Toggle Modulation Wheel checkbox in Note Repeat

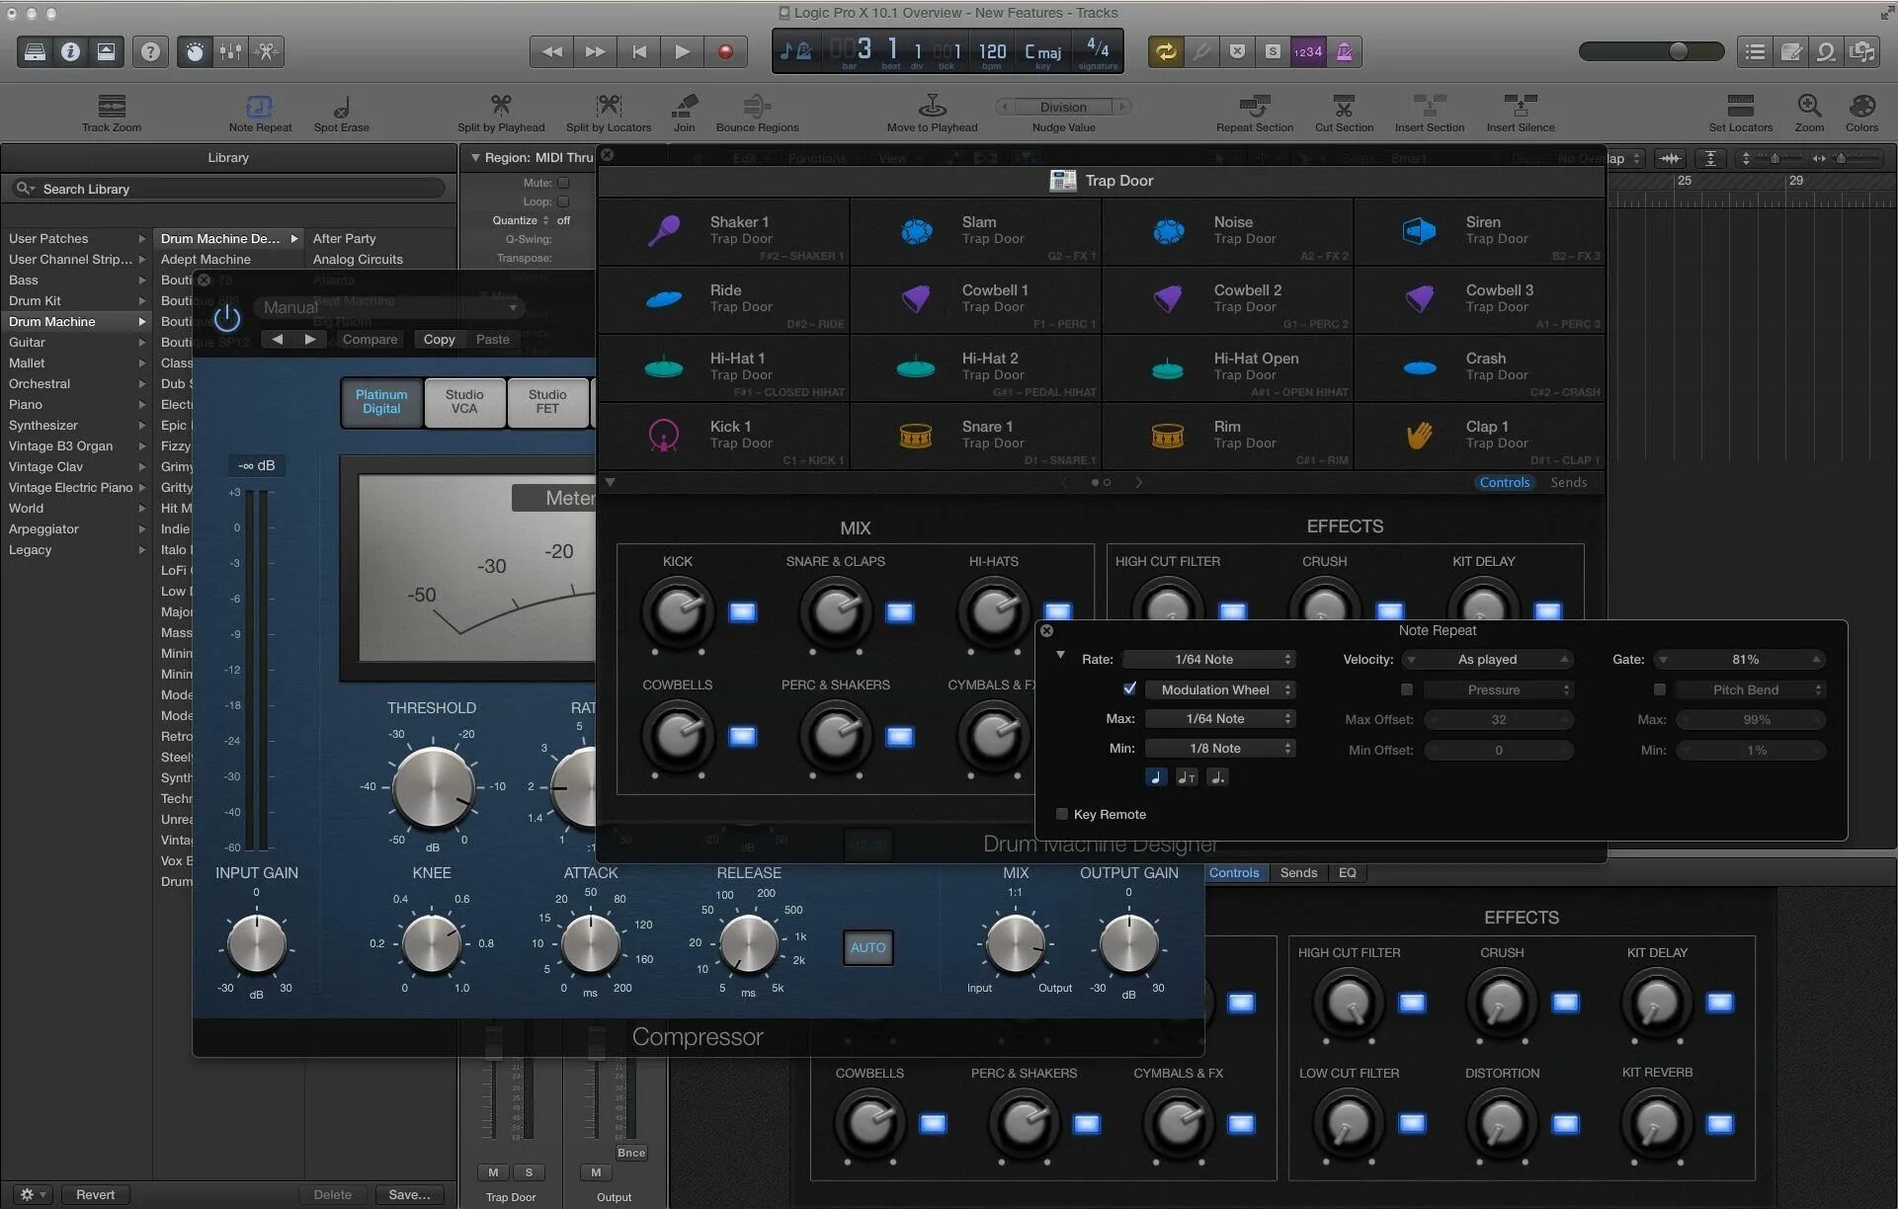coord(1129,688)
